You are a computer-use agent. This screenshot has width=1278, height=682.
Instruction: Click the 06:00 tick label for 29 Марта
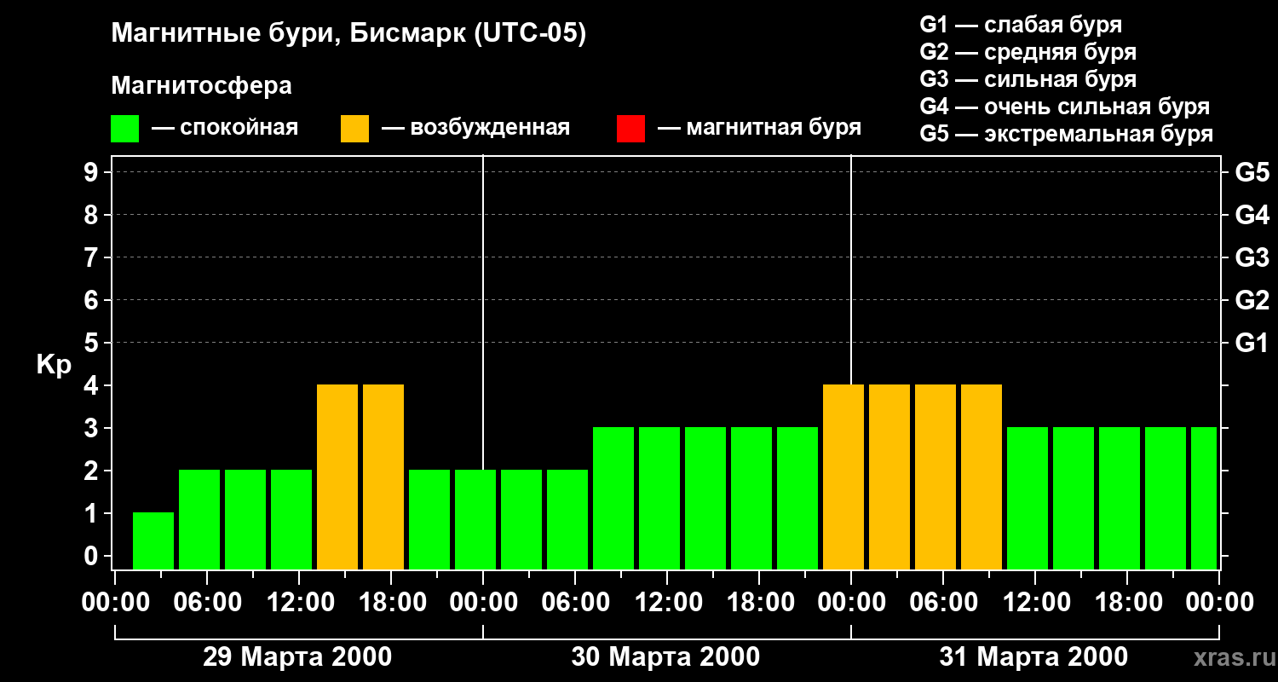click(207, 603)
